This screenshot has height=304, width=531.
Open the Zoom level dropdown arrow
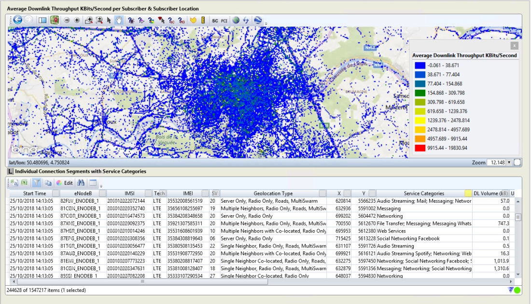pyautogui.click(x=508, y=162)
